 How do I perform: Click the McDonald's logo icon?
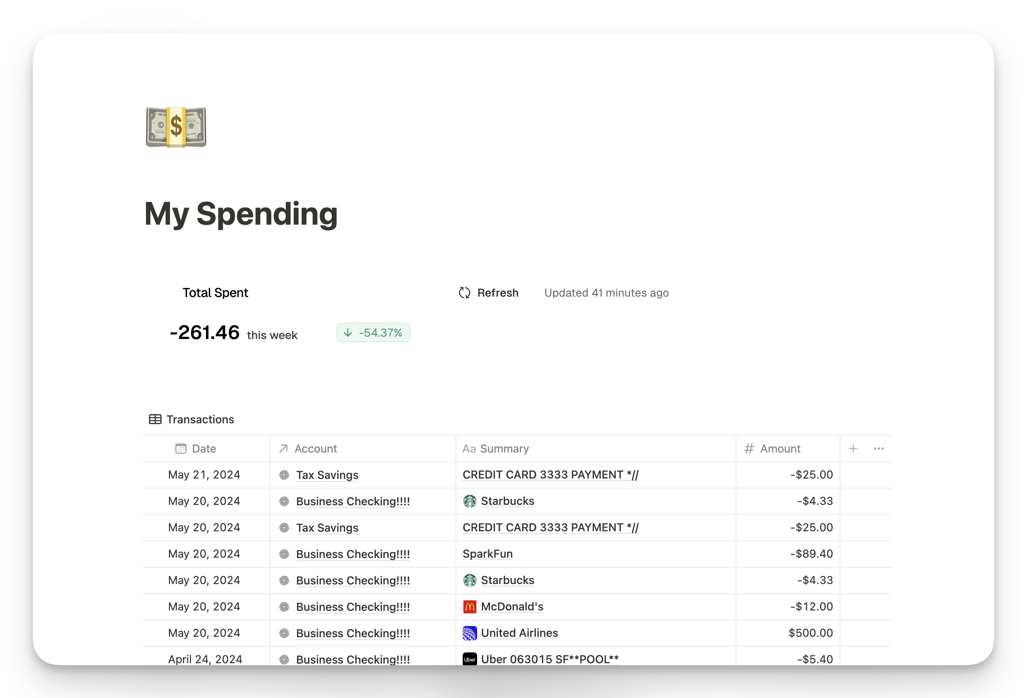point(469,606)
